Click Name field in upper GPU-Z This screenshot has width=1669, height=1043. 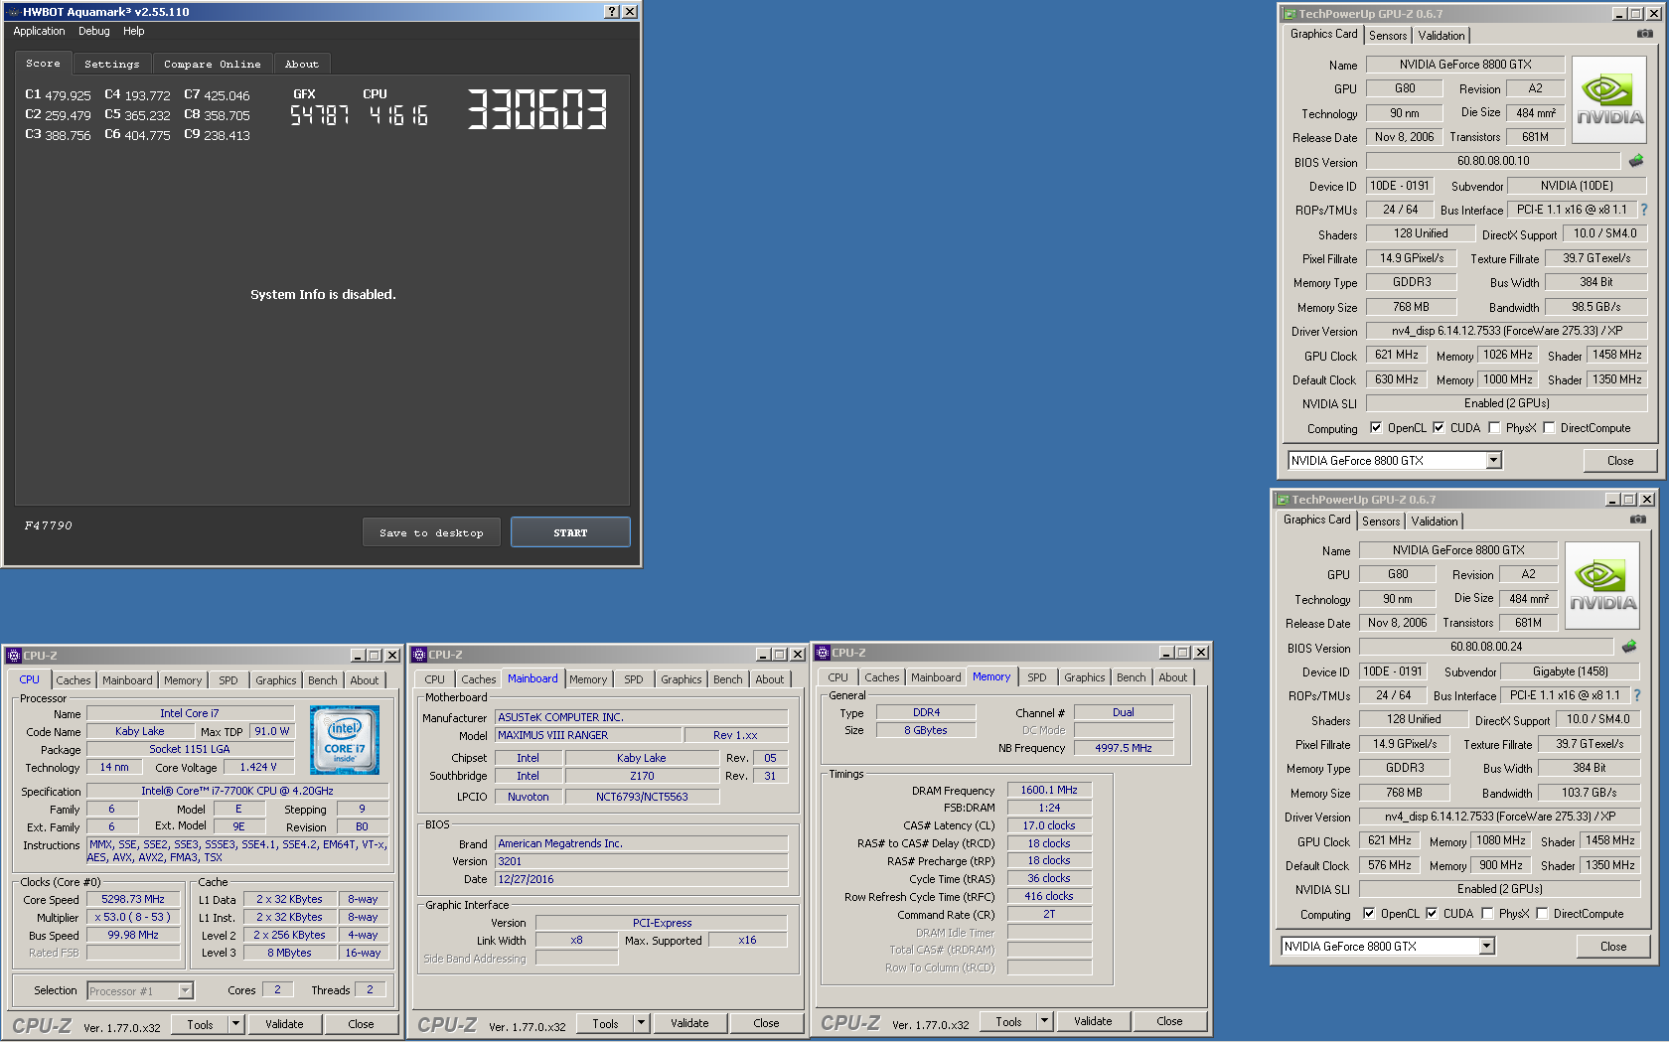pyautogui.click(x=1465, y=65)
